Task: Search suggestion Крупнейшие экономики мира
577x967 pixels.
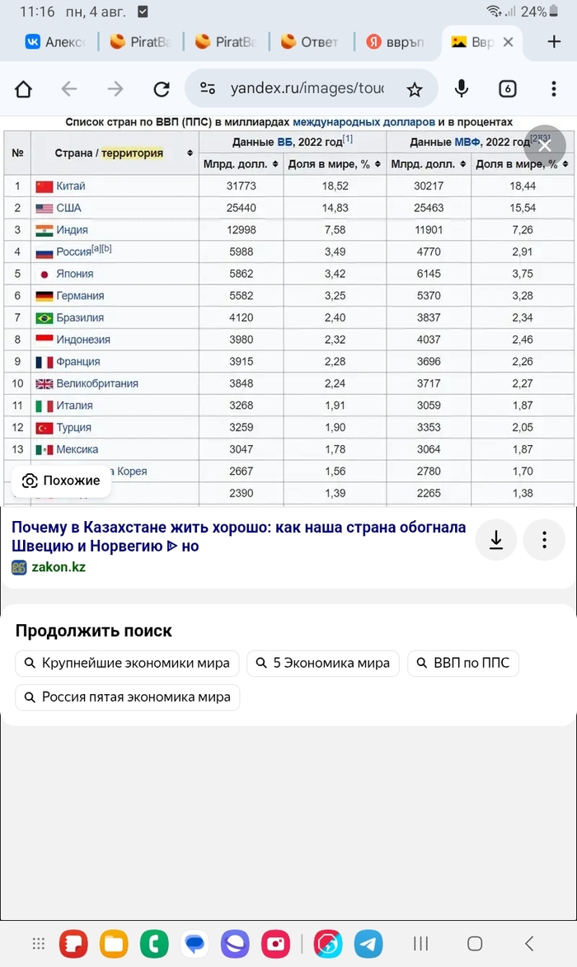Action: [x=127, y=663]
